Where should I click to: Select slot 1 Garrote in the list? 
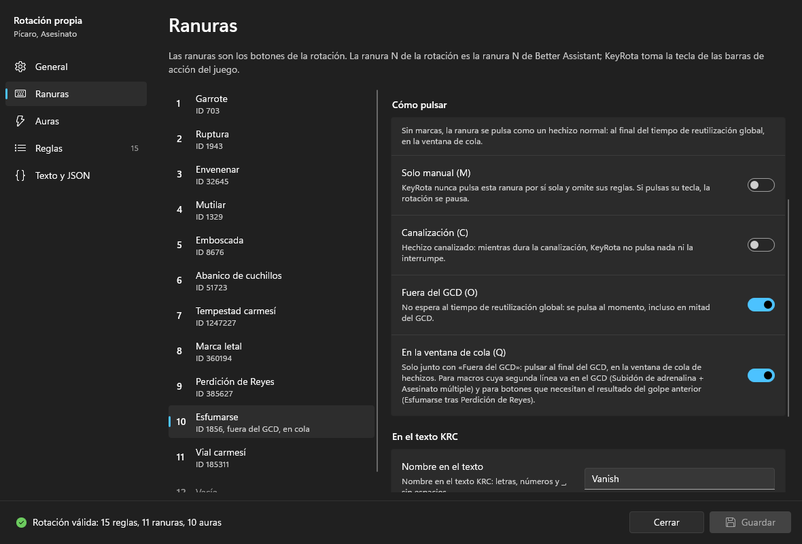tap(271, 104)
